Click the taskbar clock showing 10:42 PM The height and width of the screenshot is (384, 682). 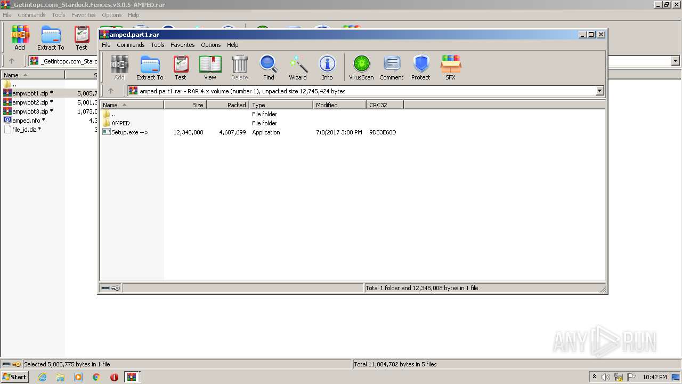click(654, 377)
